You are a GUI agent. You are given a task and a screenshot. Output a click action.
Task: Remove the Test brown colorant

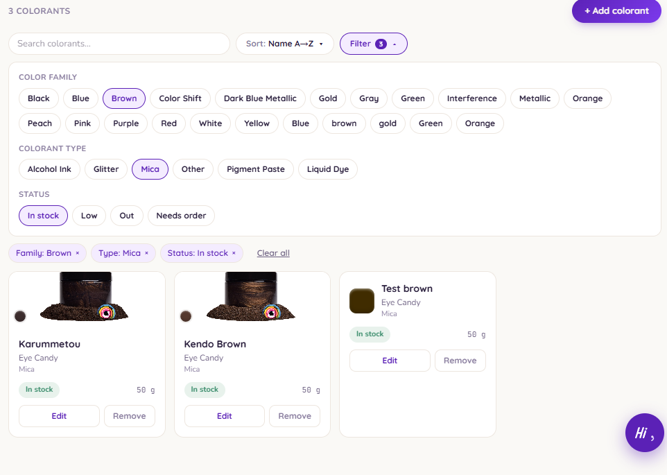460,361
